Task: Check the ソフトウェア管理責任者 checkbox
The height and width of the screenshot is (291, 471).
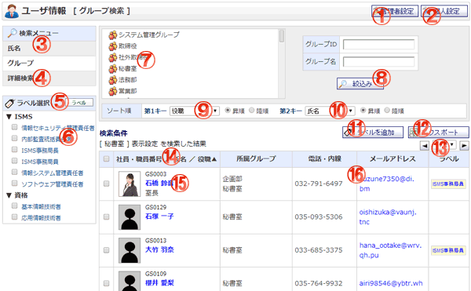Action: click(x=14, y=184)
